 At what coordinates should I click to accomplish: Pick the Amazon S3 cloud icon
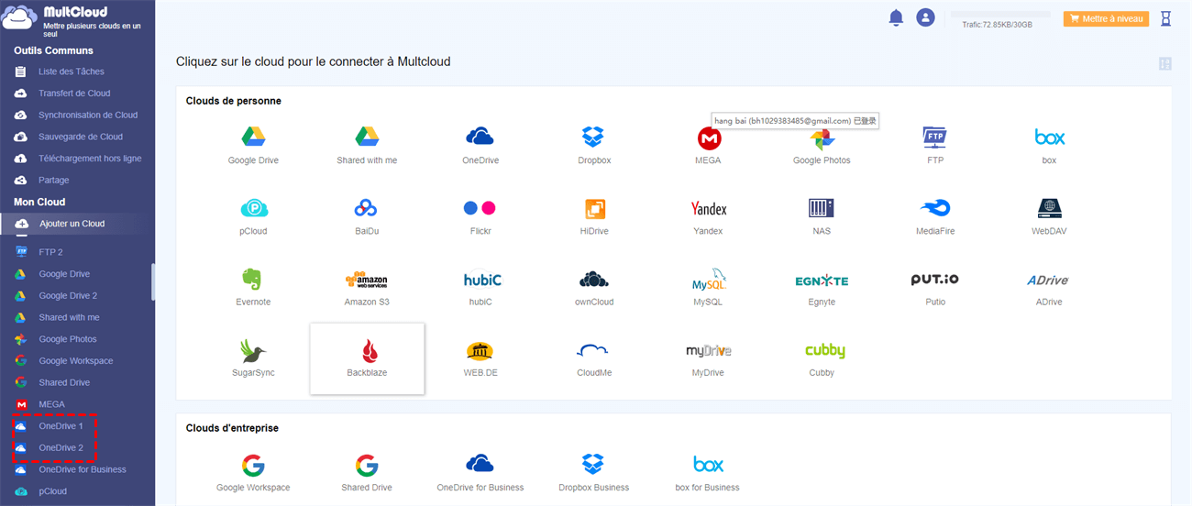click(367, 280)
